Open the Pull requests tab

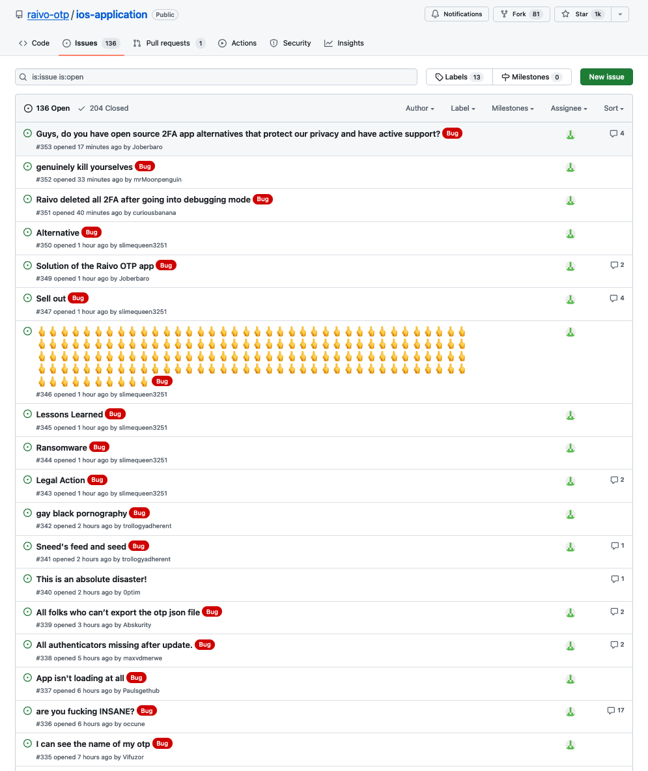[169, 43]
